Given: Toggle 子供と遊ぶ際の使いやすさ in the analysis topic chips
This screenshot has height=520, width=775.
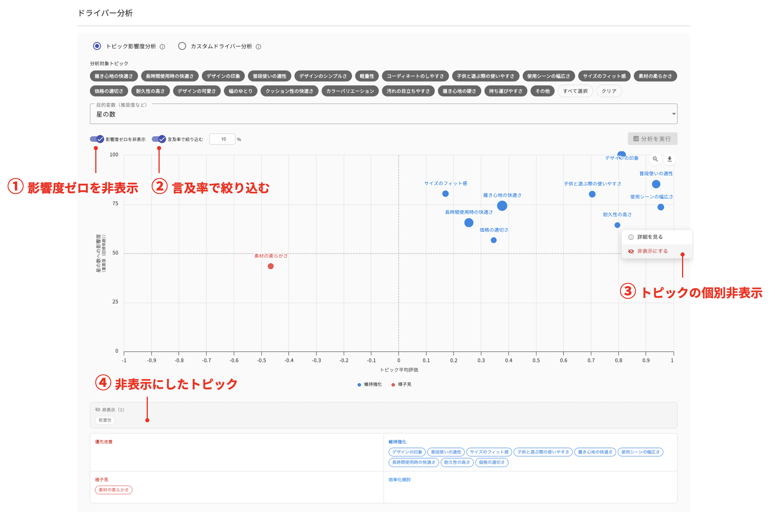Looking at the screenshot, I should click(x=485, y=76).
